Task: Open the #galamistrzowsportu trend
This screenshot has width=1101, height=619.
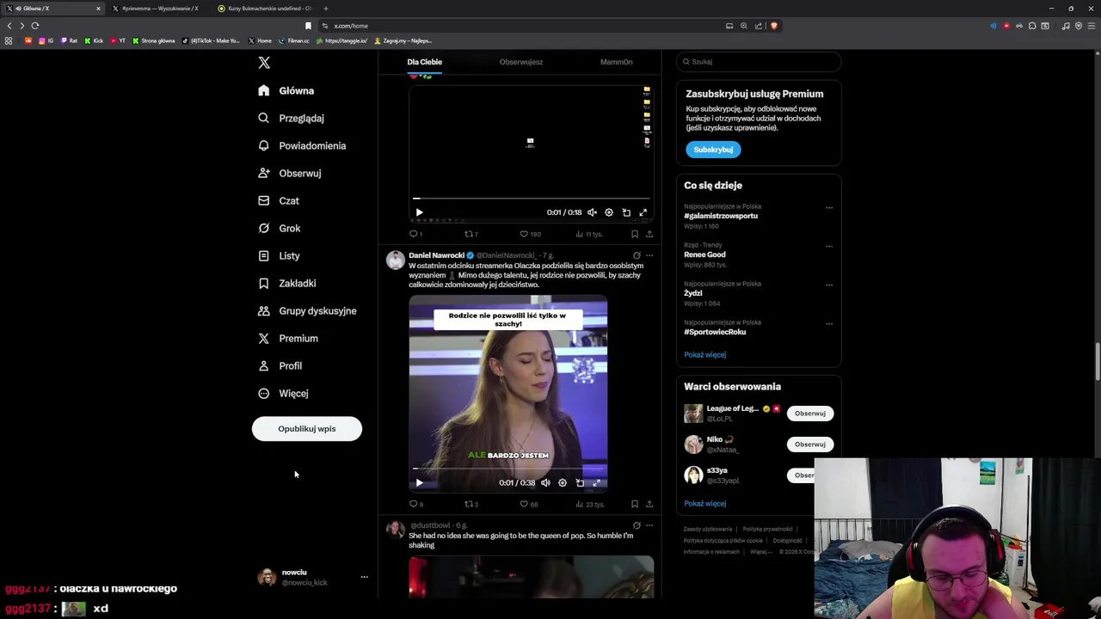Action: pyautogui.click(x=721, y=216)
